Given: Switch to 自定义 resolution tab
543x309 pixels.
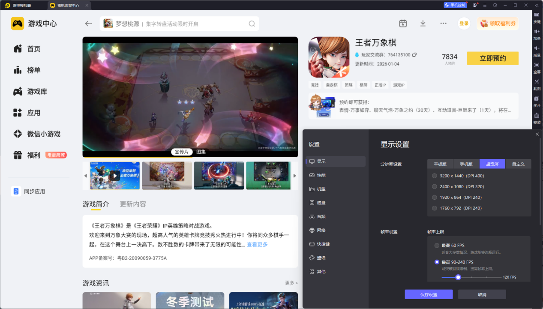Looking at the screenshot, I should 519,164.
